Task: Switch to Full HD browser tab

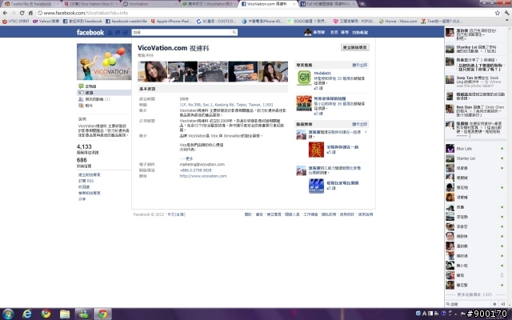Action: [x=328, y=4]
